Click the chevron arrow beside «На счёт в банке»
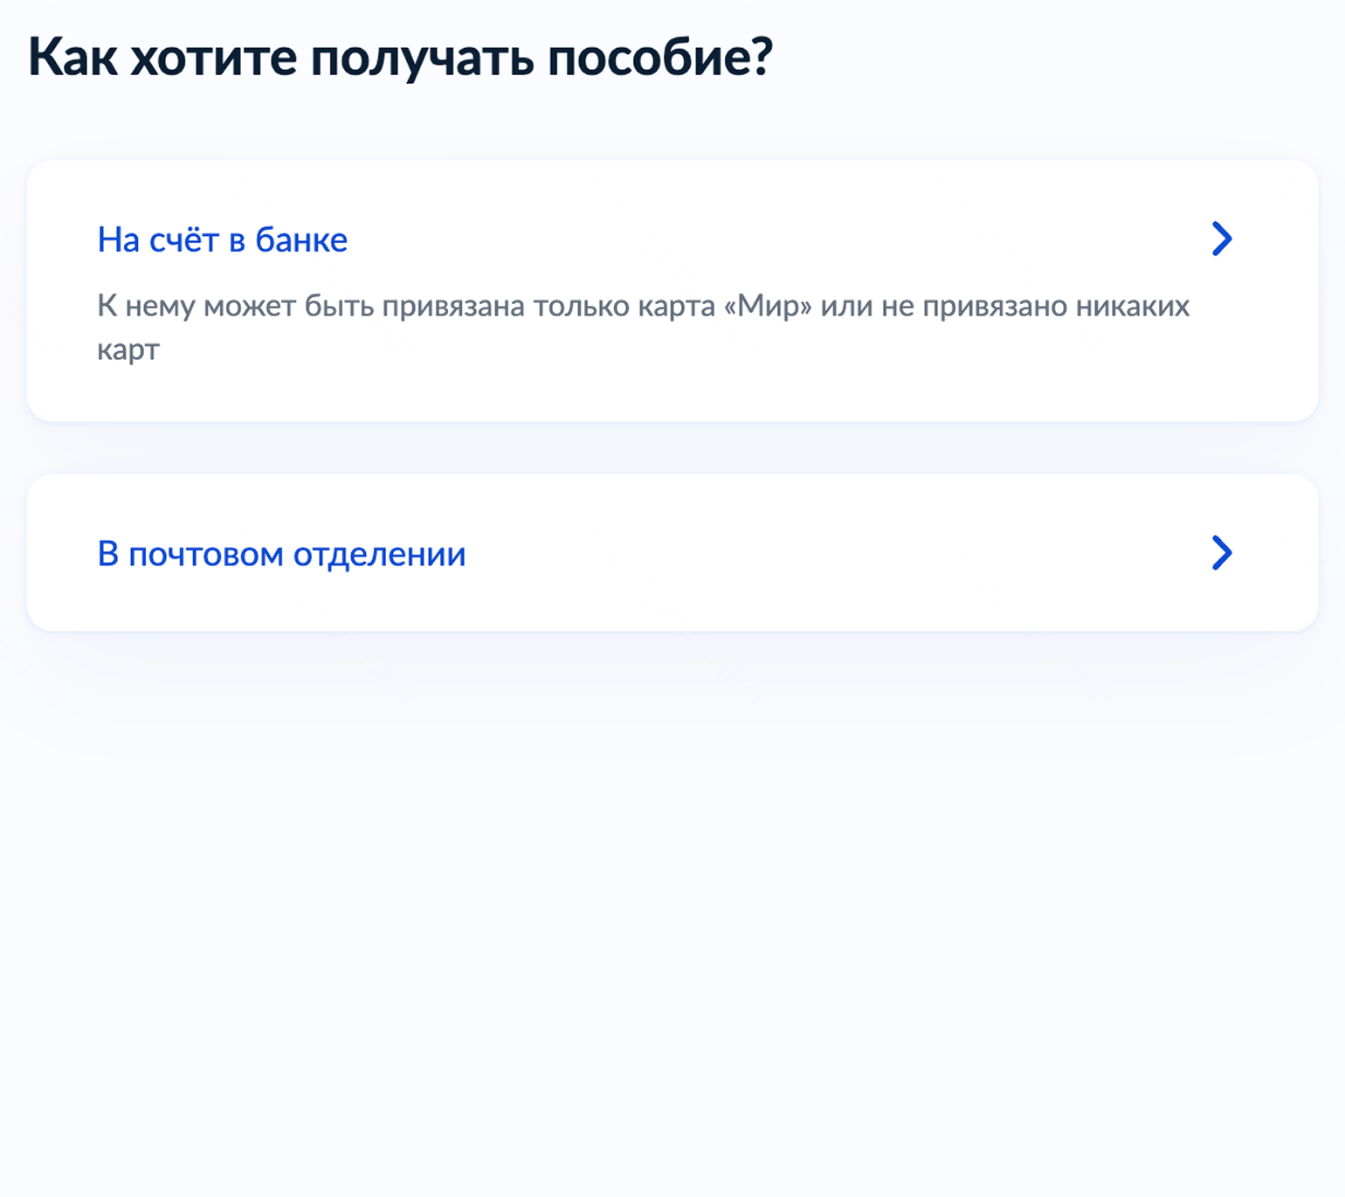 click(1222, 239)
